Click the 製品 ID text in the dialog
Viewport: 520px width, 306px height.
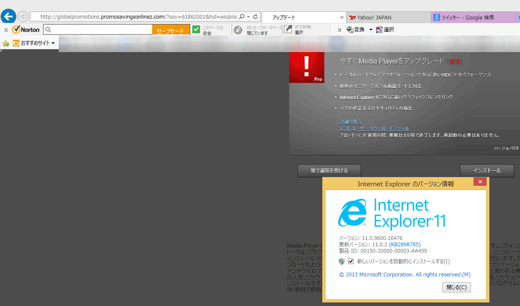(x=383, y=251)
